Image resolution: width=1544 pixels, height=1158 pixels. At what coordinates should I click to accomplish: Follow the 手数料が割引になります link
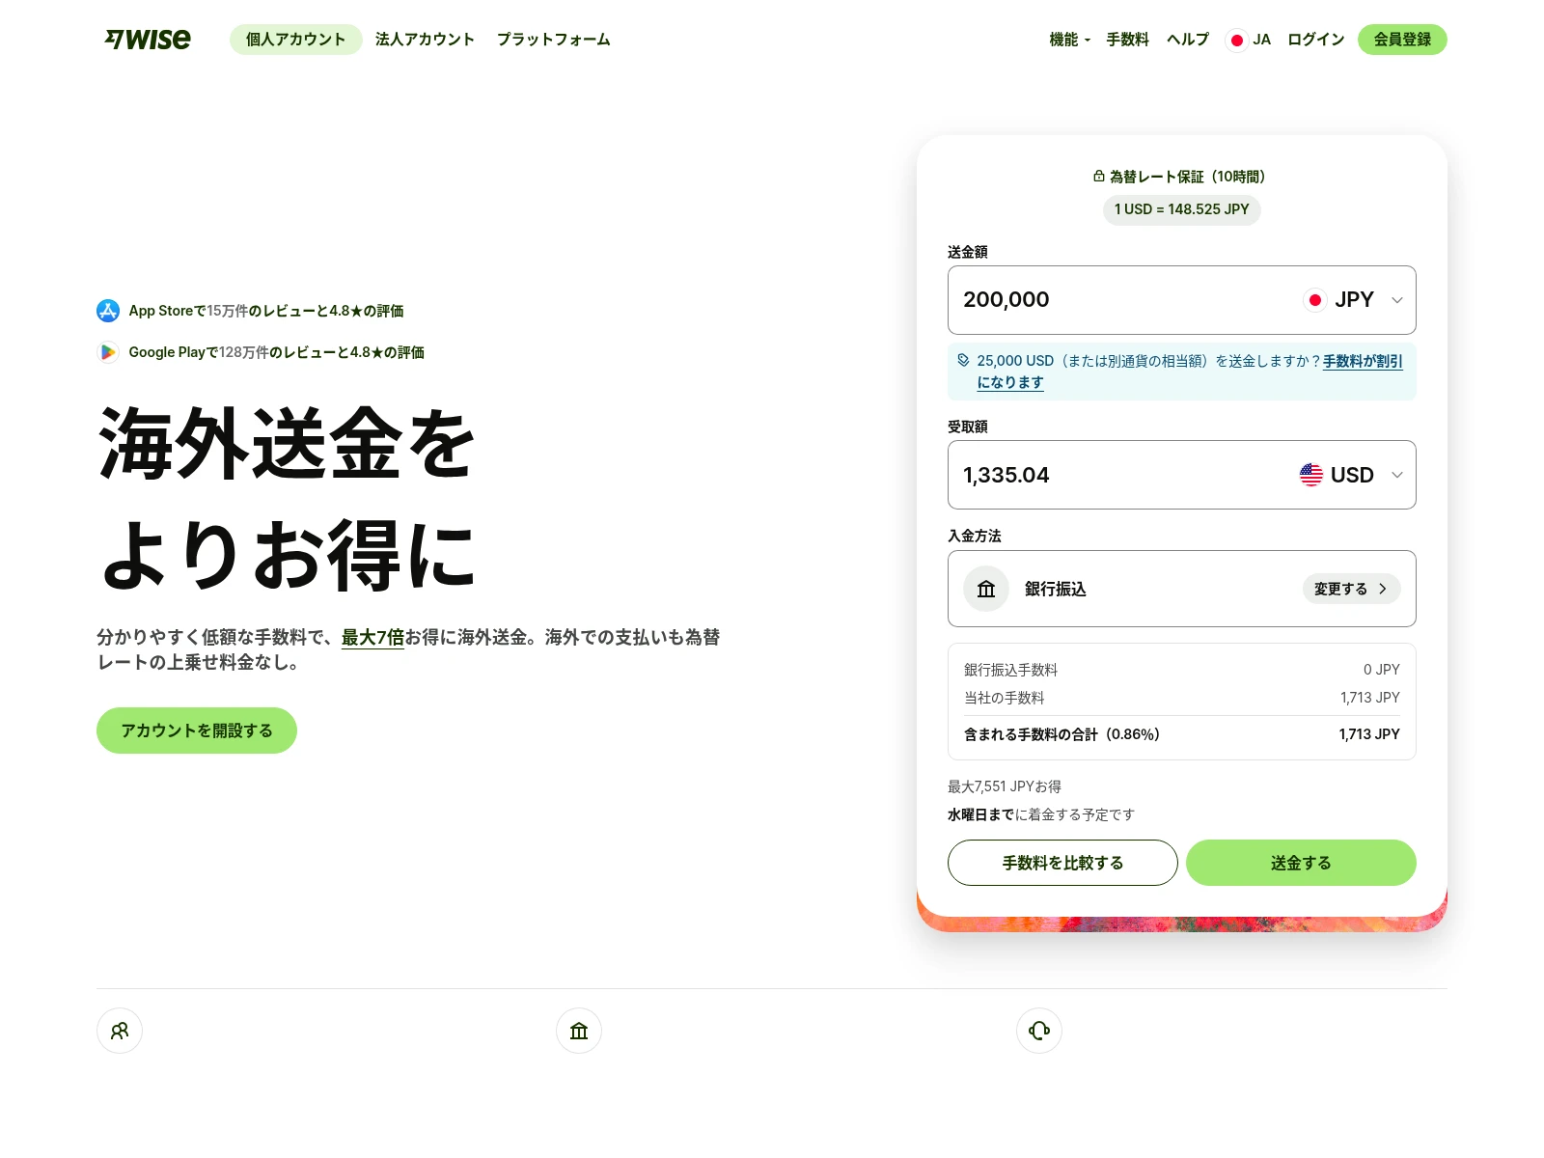click(1362, 362)
